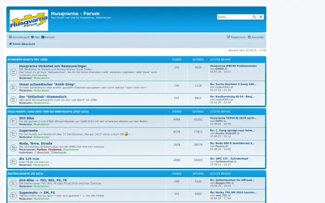The width and height of the screenshot is (325, 203).
Task: Open the Werkstatt subforum link
Action: pyautogui.click(x=42, y=153)
